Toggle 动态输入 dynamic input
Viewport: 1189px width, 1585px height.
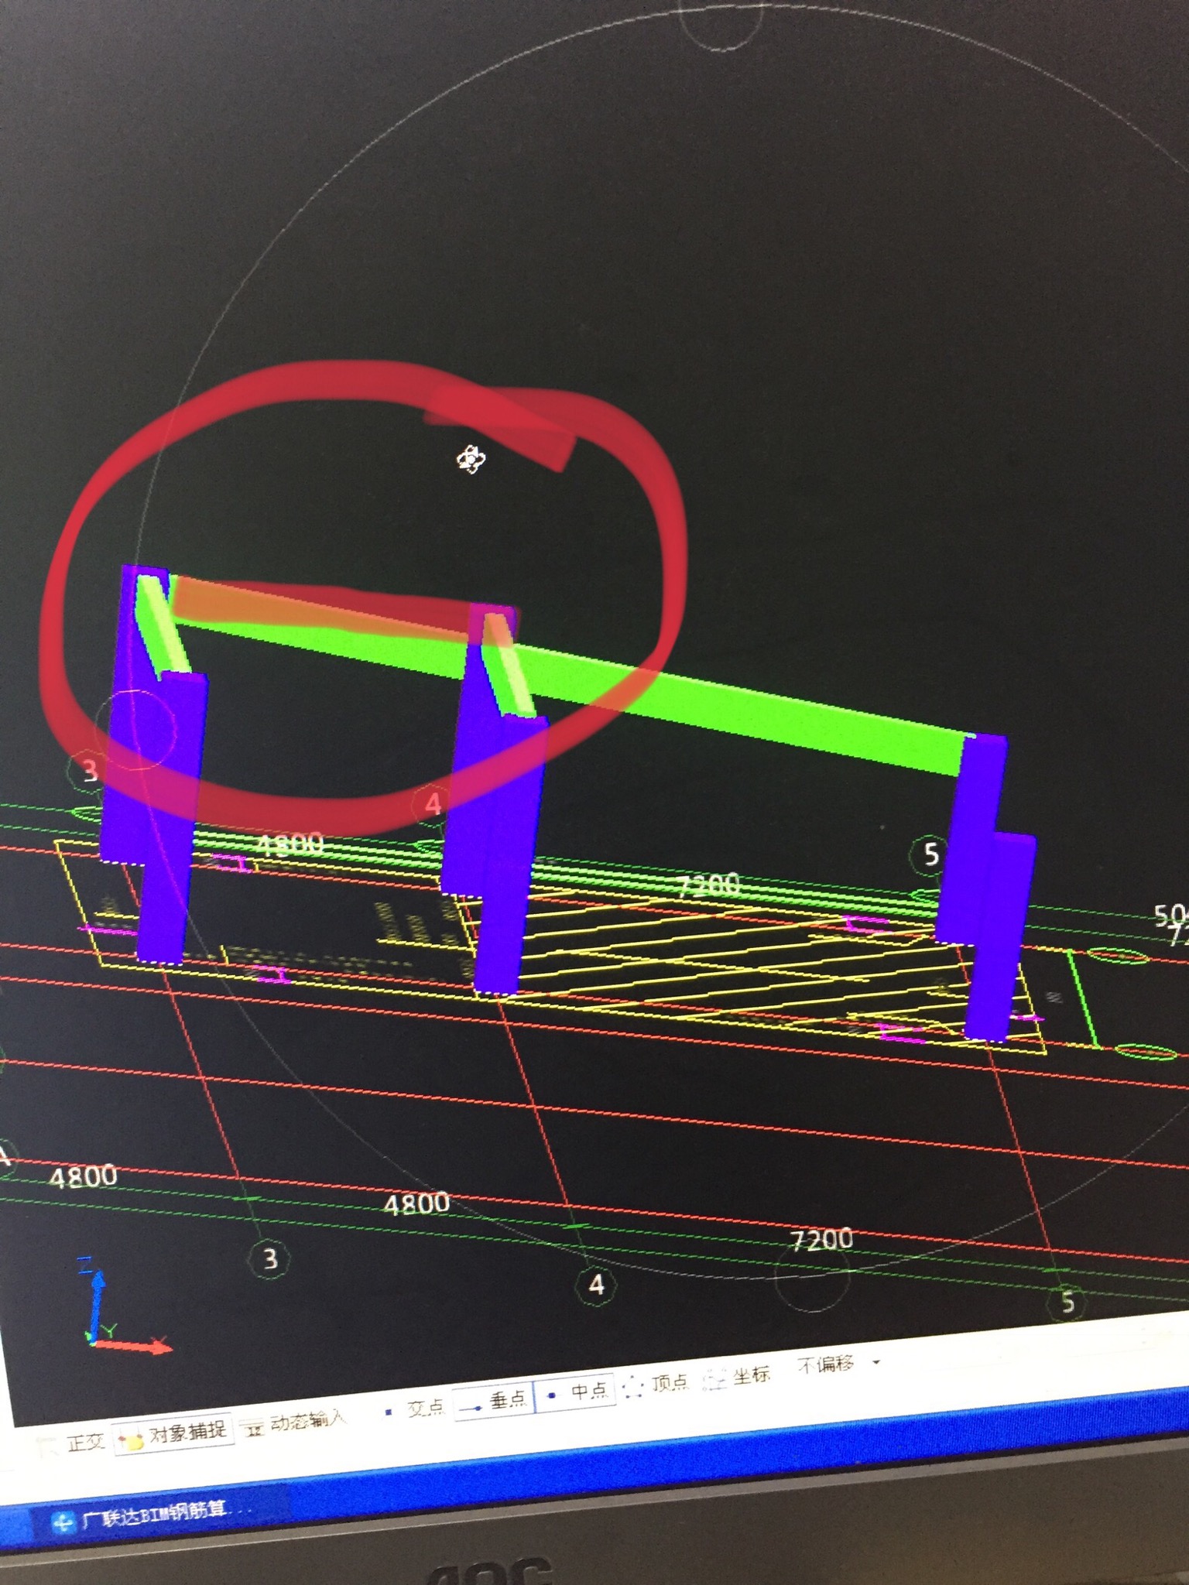click(x=294, y=1423)
